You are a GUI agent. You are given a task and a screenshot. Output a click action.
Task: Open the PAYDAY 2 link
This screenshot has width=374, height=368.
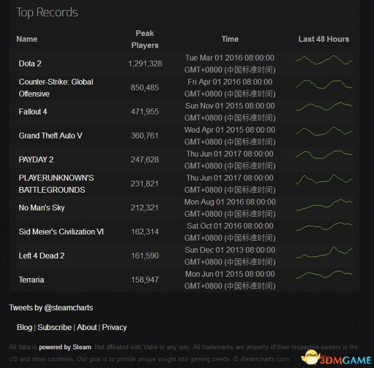point(36,159)
